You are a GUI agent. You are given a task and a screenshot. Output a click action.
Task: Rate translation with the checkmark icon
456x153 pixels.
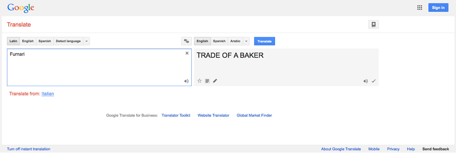[374, 81]
